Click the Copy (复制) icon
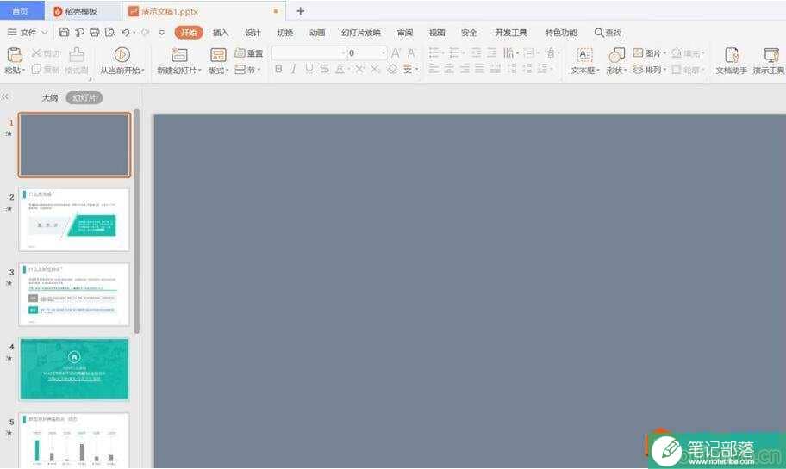The width and height of the screenshot is (786, 469). click(36, 69)
